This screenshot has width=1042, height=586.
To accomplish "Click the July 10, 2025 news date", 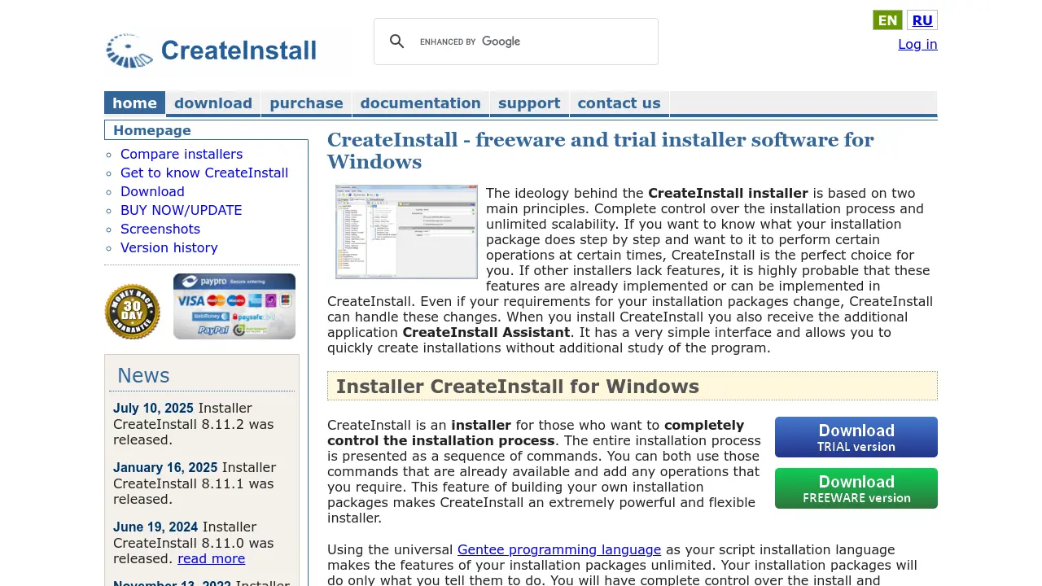I will click(x=153, y=408).
